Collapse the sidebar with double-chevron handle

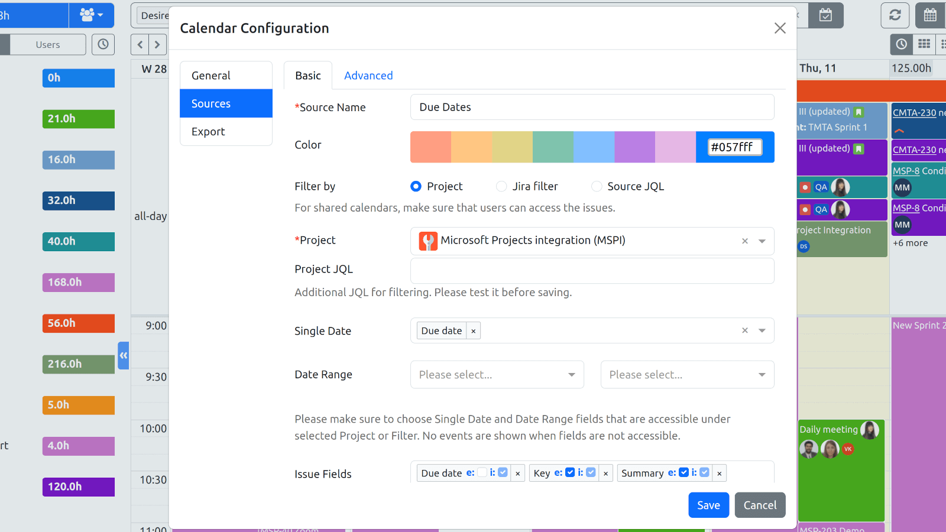click(x=123, y=355)
